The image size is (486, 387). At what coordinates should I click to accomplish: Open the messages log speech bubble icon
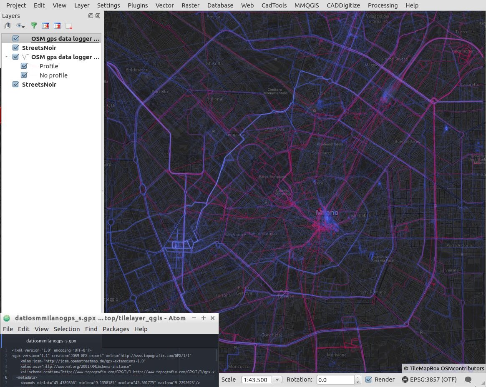point(468,380)
